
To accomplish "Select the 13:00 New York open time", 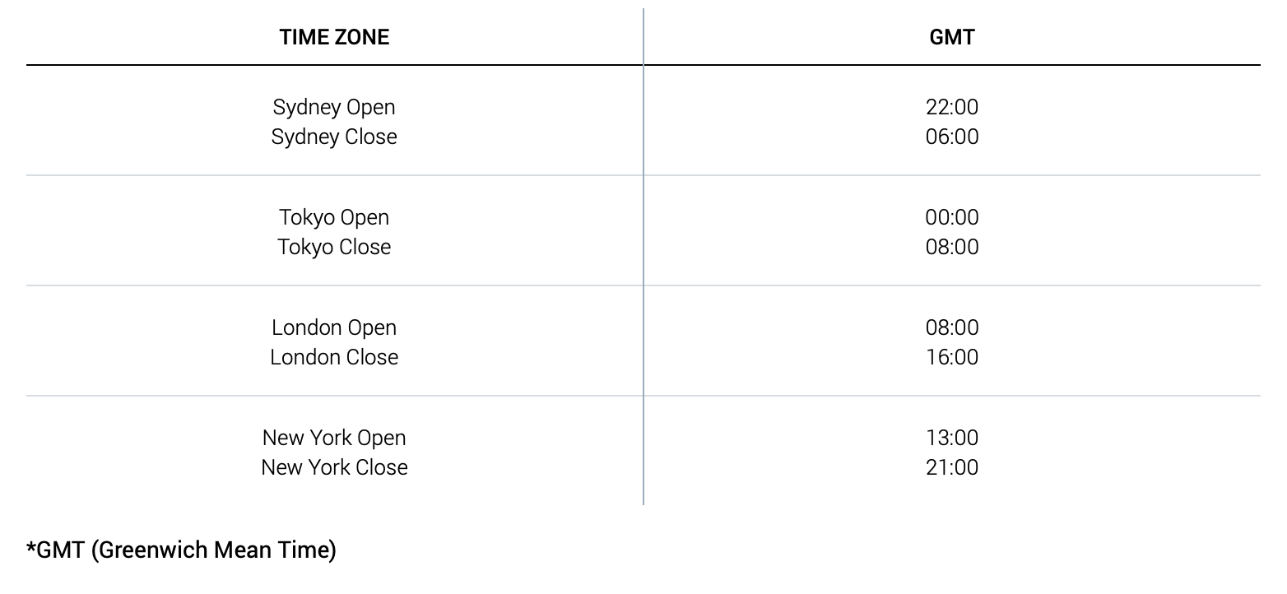I will click(x=952, y=439).
